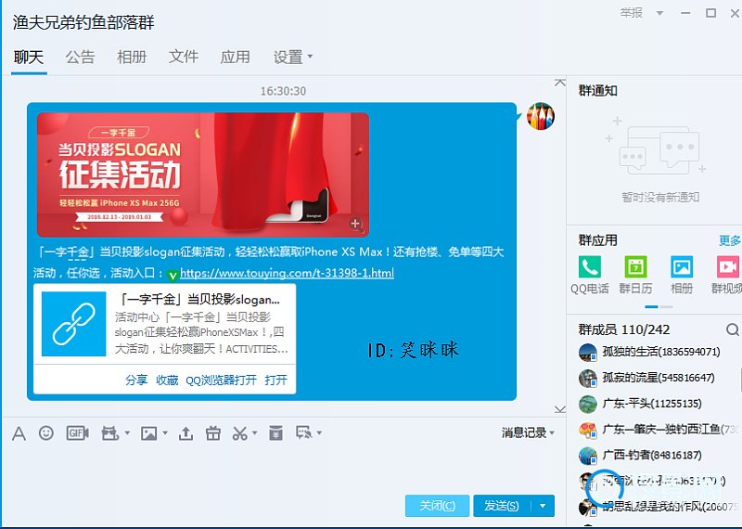Image resolution: width=742 pixels, height=529 pixels.
Task: Click 收藏 on the link card
Action: pos(167,380)
